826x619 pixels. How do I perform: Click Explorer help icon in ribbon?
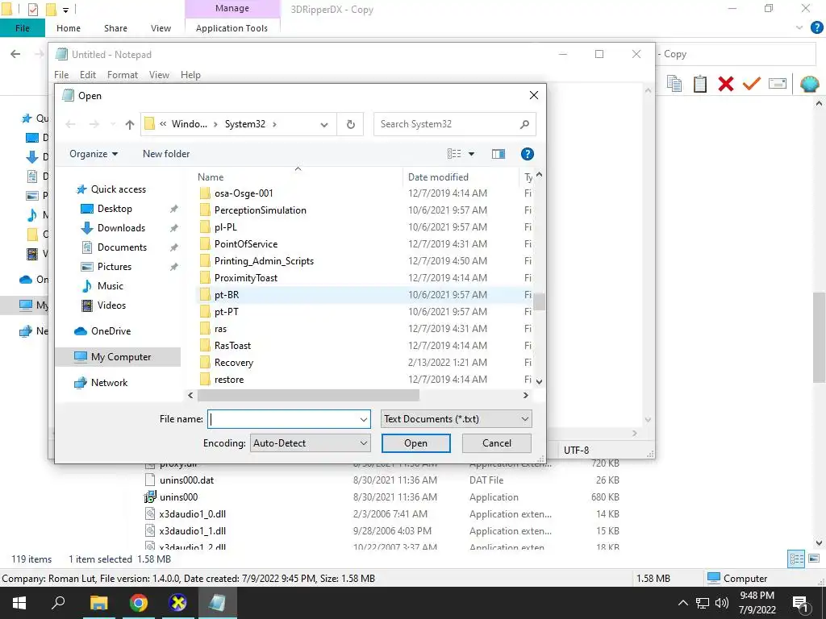816,28
